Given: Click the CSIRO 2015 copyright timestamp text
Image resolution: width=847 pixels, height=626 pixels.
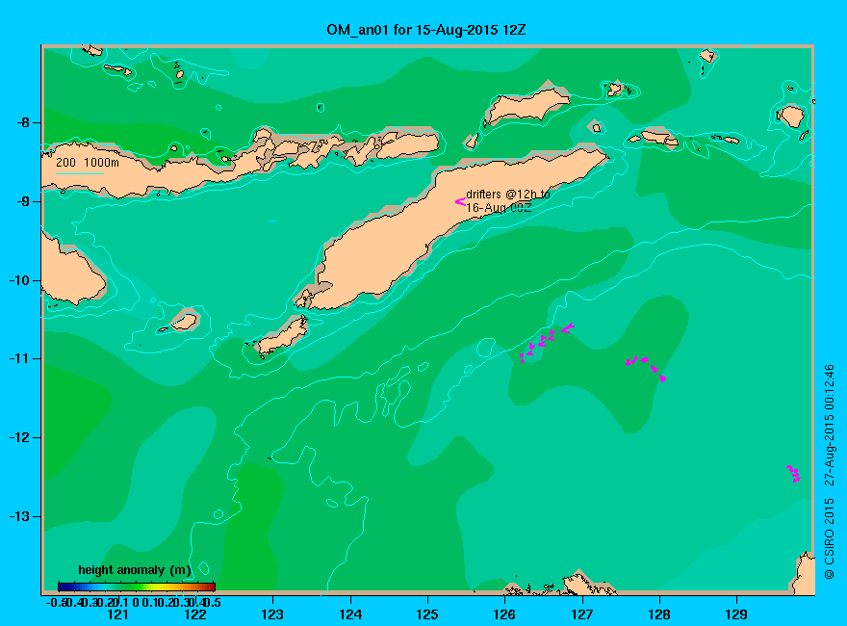Looking at the screenshot, I should coord(829,471).
